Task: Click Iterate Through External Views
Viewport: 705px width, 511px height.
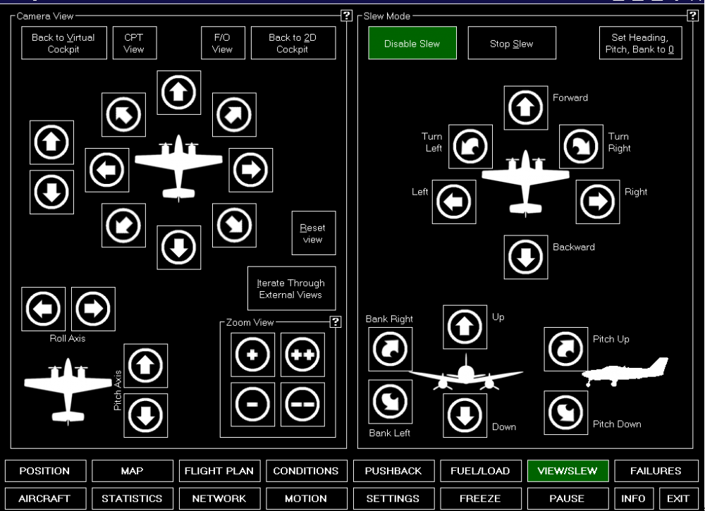Action: pos(291,288)
